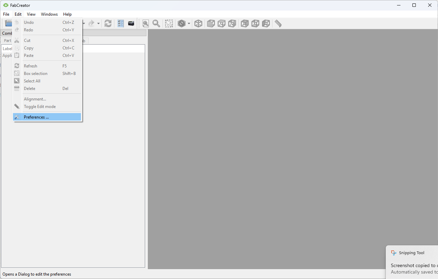
Task: Open the Snipping Tool notification
Action: tap(412, 262)
